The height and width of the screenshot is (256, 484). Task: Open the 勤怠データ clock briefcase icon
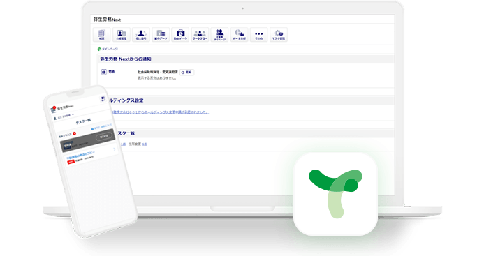180,35
